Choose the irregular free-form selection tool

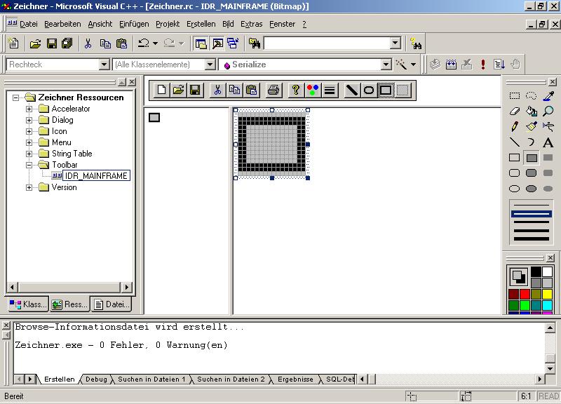click(532, 96)
